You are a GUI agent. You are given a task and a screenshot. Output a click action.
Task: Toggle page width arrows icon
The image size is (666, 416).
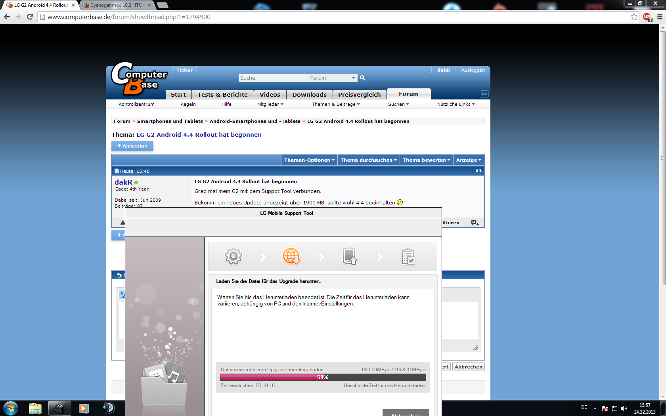[484, 94]
